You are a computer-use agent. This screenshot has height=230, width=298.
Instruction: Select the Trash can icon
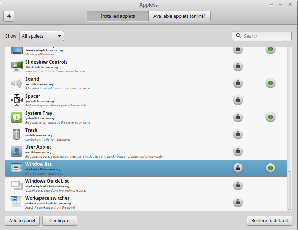[x=17, y=134]
